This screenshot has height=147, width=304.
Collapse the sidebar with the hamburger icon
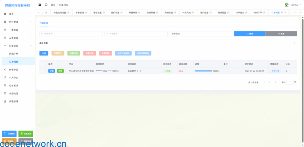tap(40, 5)
